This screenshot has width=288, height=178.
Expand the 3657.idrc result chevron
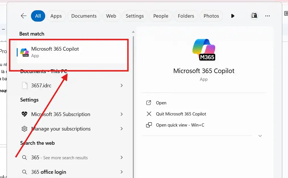[122, 85]
